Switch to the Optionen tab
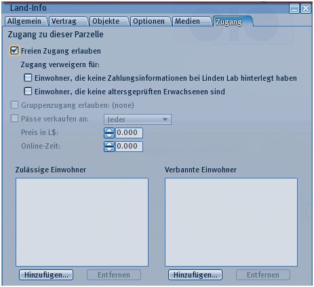Screen dimensions: 314x287 [x=150, y=21]
